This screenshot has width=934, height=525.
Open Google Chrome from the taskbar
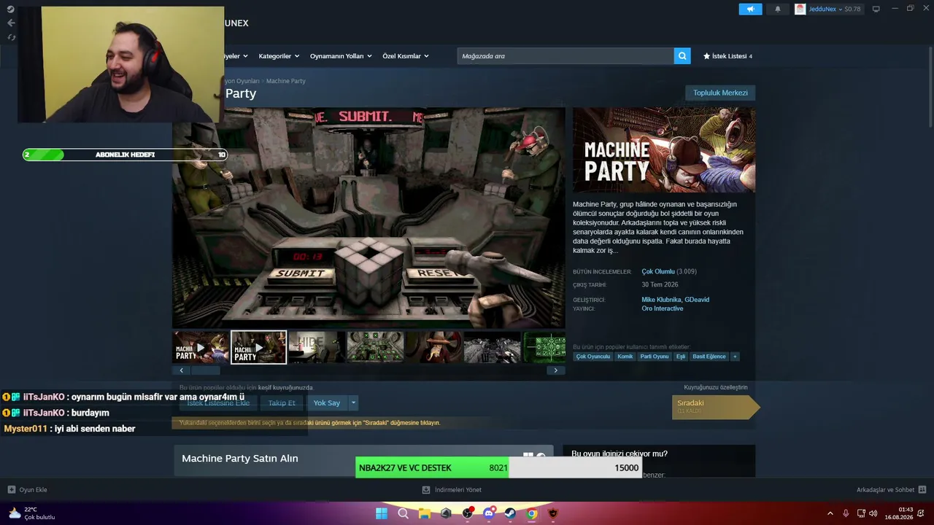[x=532, y=513]
